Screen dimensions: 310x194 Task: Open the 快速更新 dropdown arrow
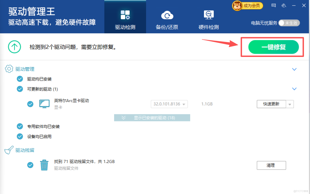coord(290,104)
